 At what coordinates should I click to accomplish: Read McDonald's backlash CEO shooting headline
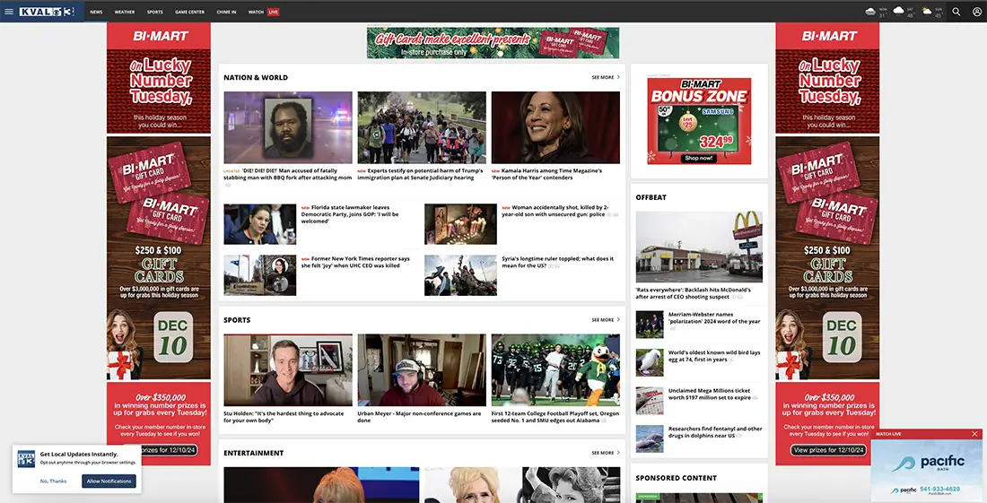click(x=693, y=293)
